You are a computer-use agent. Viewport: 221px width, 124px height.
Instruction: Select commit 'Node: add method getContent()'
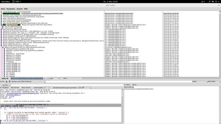click(14, 18)
